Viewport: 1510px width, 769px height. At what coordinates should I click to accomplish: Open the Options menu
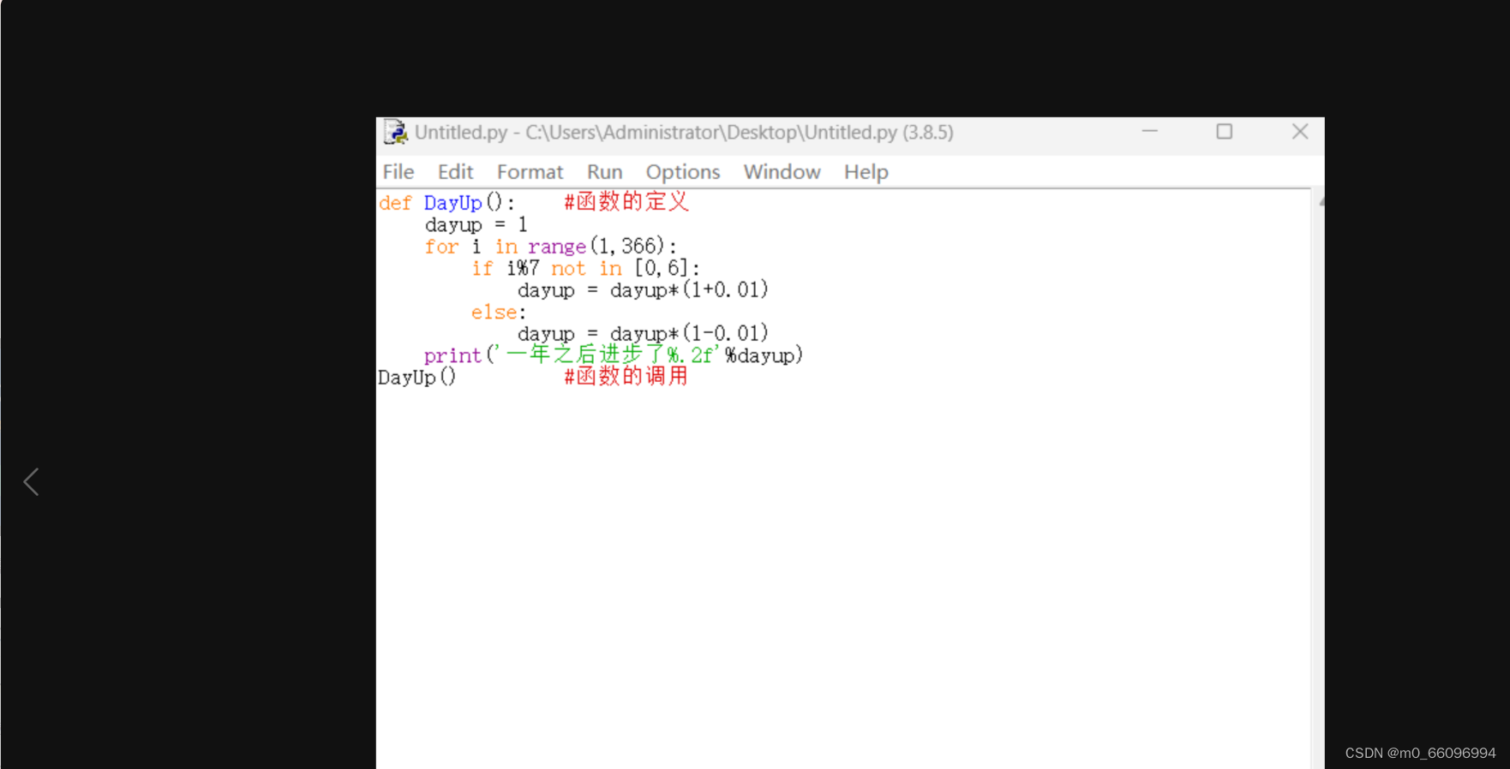[x=682, y=172]
